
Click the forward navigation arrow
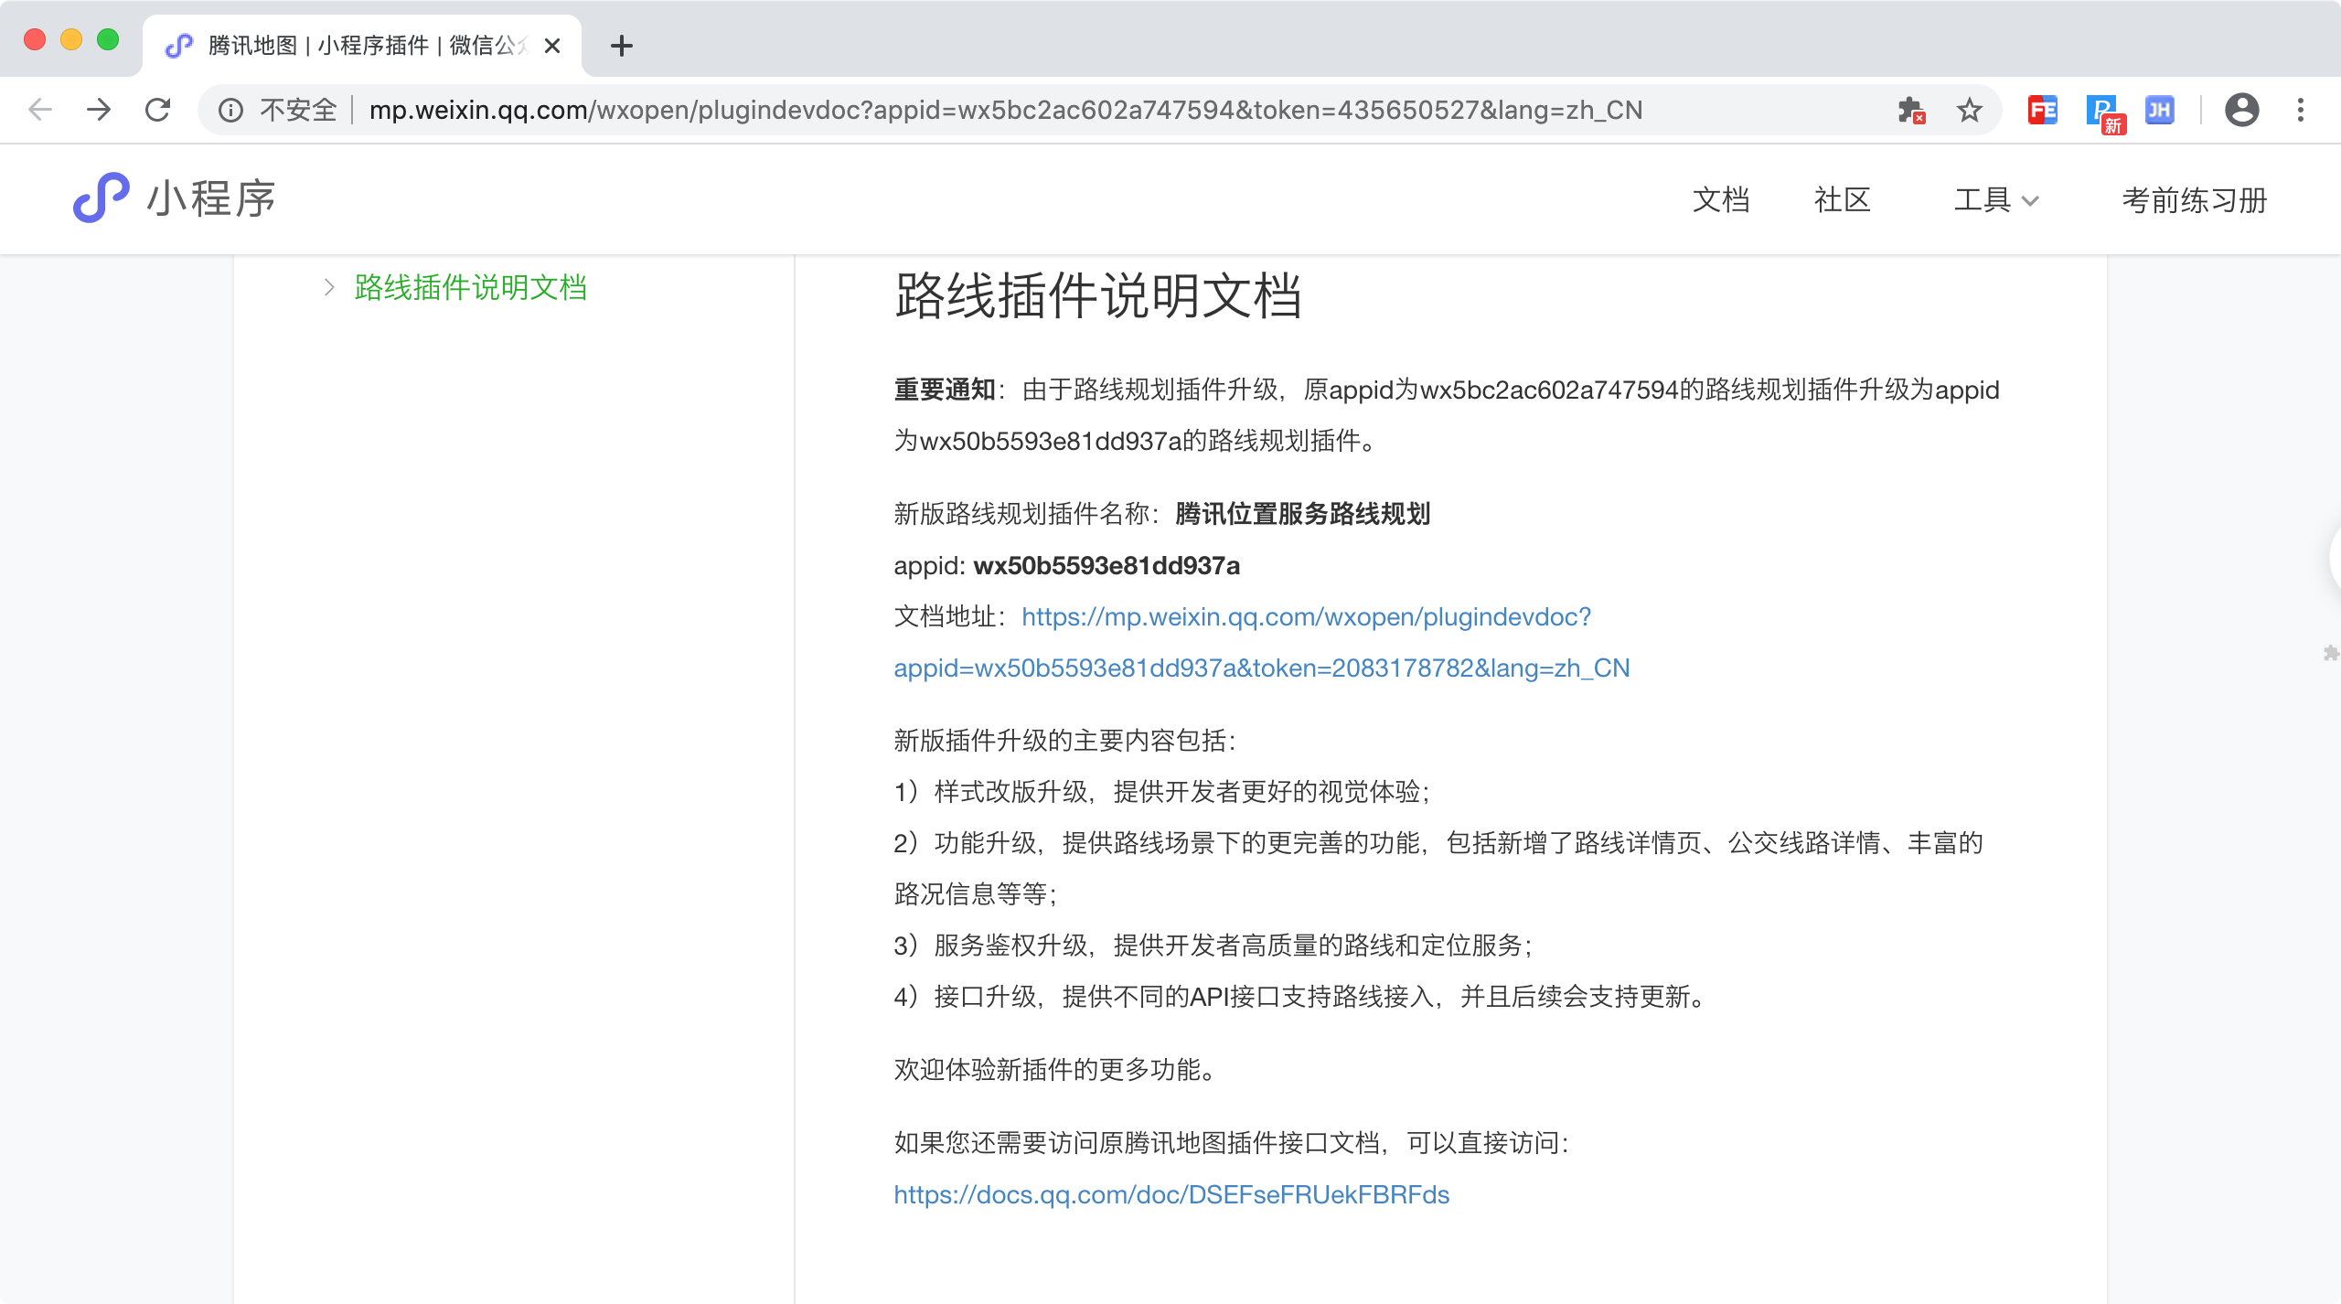pyautogui.click(x=99, y=110)
